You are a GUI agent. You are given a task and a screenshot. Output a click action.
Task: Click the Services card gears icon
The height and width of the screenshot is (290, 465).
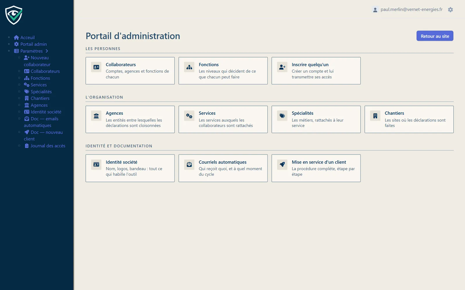(189, 116)
